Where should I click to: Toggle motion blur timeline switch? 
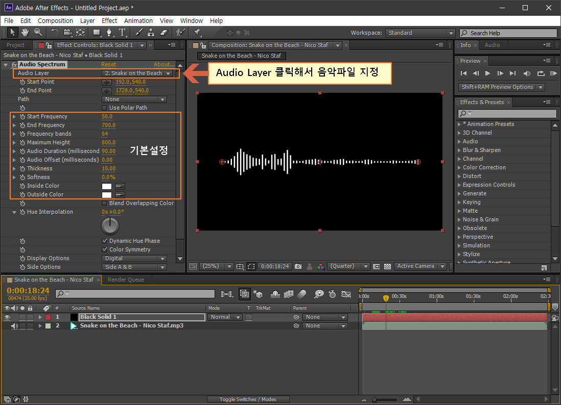coord(302,294)
